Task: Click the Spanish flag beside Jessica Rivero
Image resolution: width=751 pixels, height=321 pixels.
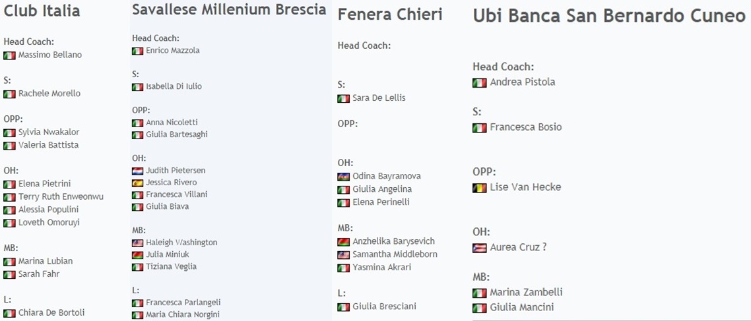Action: [x=137, y=183]
